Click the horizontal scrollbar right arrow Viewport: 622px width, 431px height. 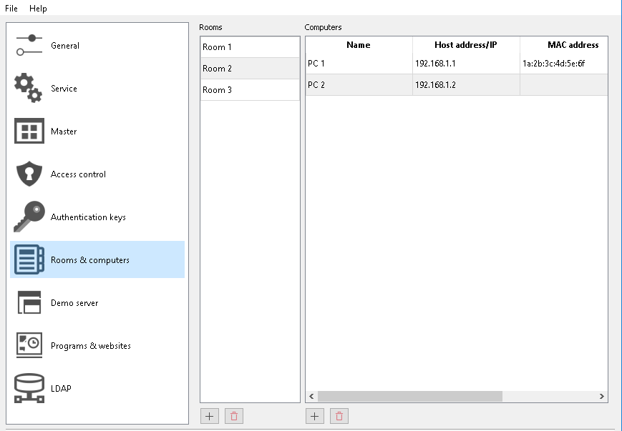pos(602,396)
